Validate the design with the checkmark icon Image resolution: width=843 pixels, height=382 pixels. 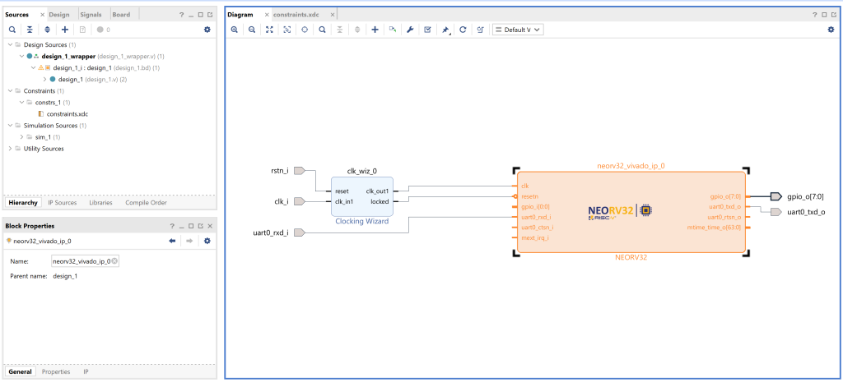[427, 30]
